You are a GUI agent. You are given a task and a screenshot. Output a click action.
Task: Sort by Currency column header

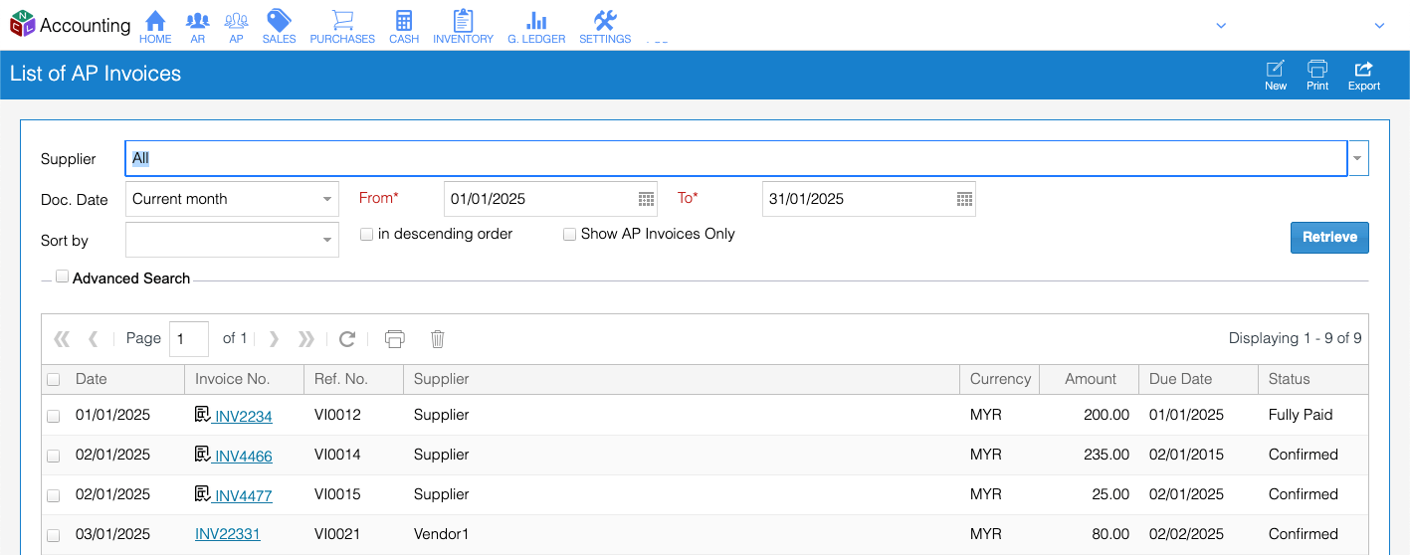1000,379
